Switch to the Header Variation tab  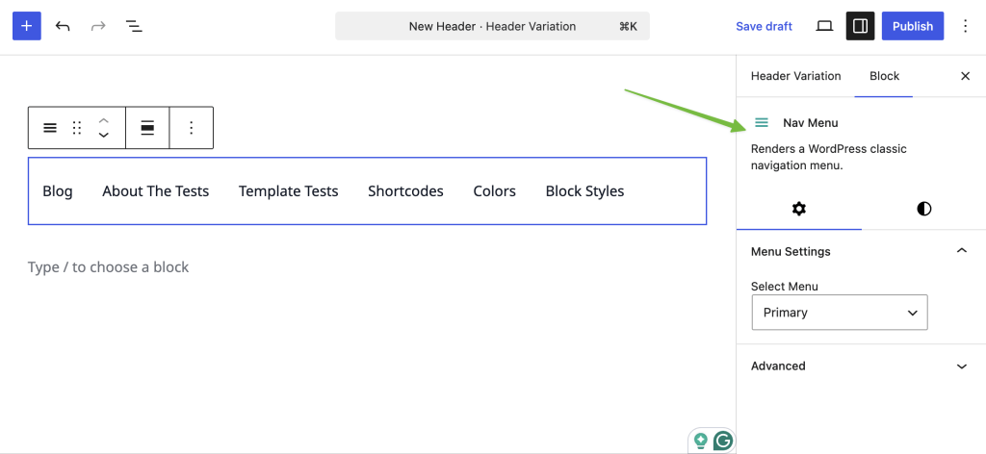(x=795, y=76)
